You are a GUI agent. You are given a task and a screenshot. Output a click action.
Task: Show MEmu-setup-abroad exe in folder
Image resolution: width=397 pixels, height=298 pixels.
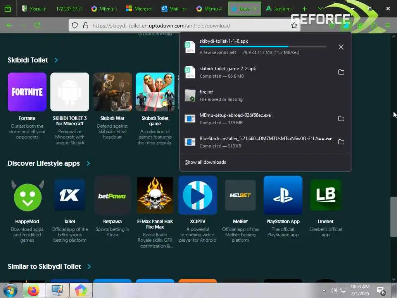click(341, 119)
